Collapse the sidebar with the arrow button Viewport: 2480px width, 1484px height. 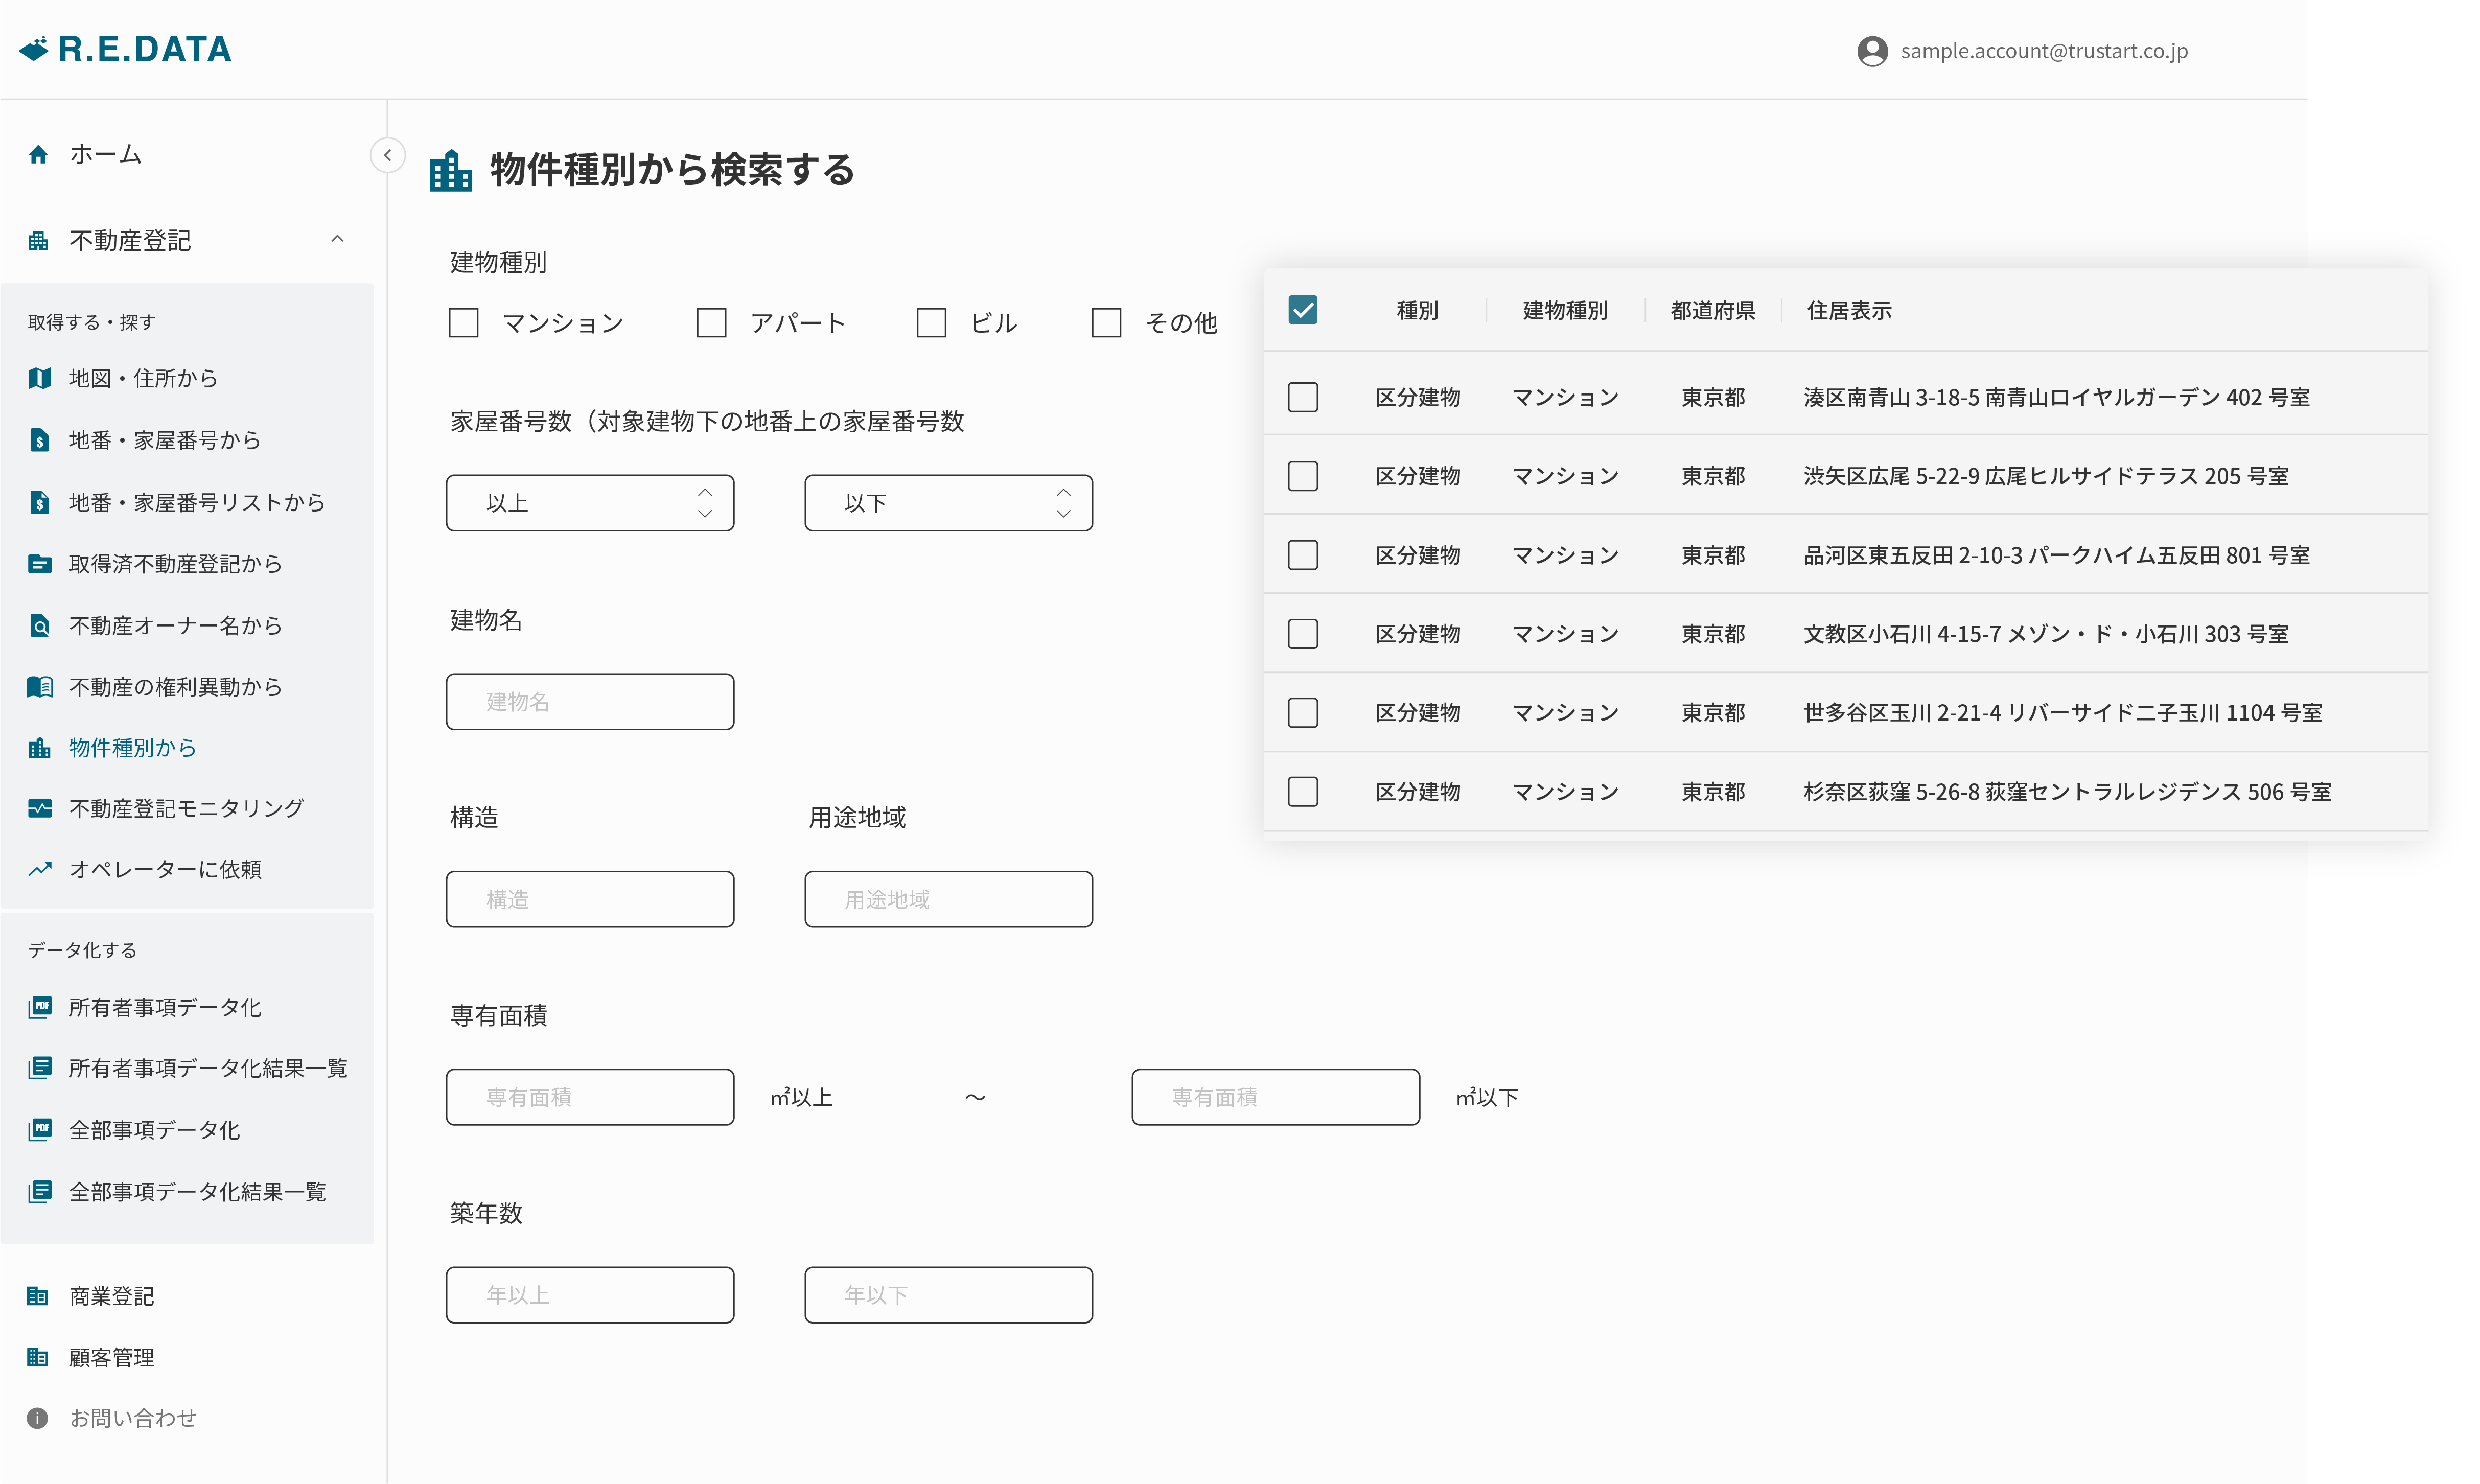387,155
